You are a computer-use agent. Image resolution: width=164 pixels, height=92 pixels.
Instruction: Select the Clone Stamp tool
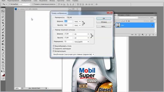pyautogui.click(x=3, y=35)
